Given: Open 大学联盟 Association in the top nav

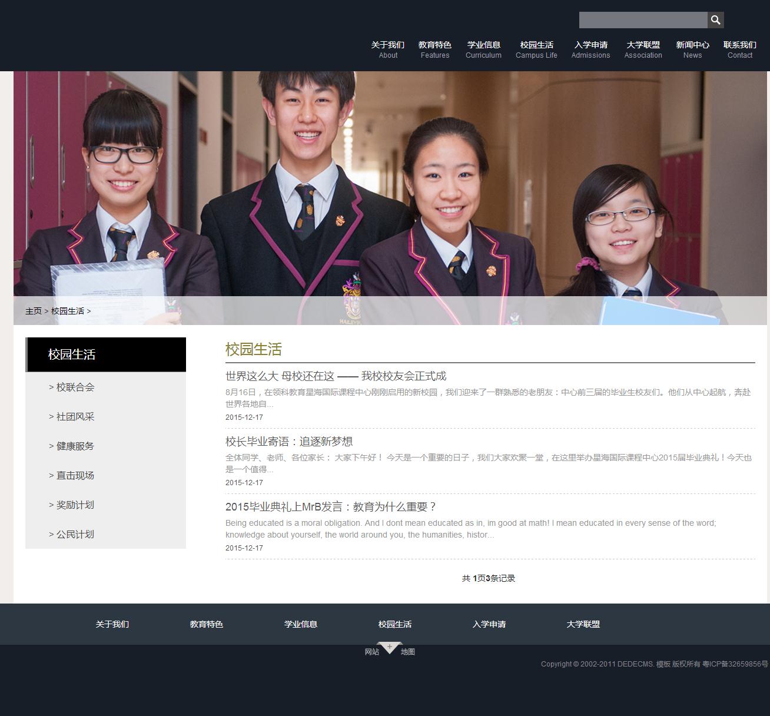Looking at the screenshot, I should 643,49.
